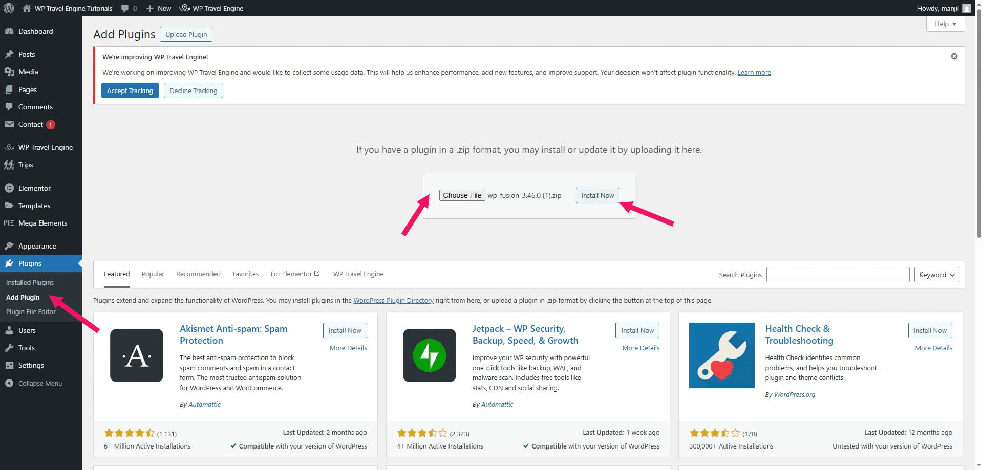Open the Templates sidebar icon
The image size is (983, 470).
(x=9, y=206)
